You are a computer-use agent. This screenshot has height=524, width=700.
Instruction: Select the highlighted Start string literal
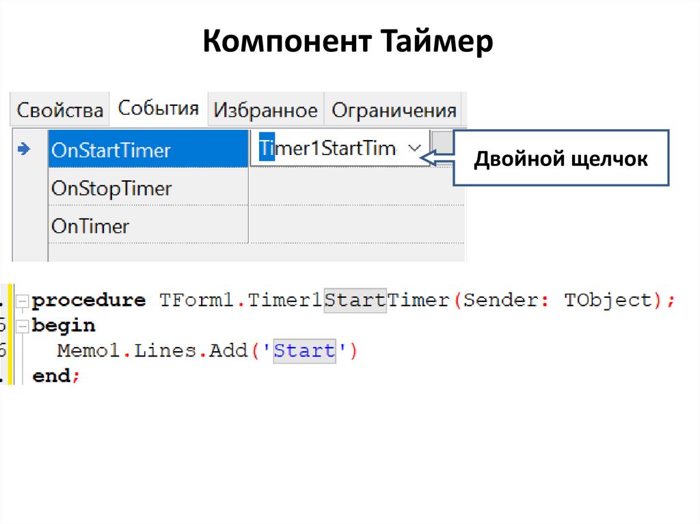[x=304, y=350]
